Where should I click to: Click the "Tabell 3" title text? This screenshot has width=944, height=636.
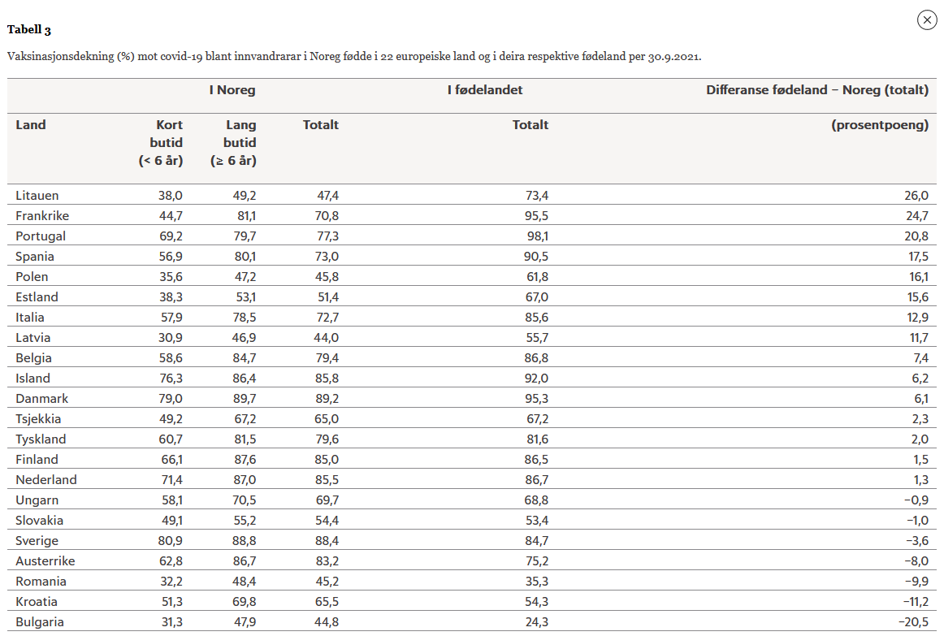[x=29, y=30]
